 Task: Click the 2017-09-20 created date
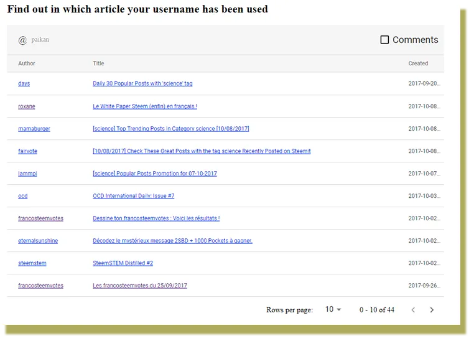[424, 83]
